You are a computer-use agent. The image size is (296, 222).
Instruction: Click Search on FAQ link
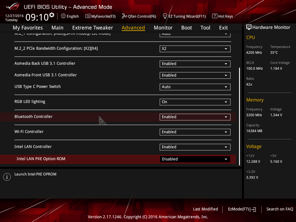(280, 209)
